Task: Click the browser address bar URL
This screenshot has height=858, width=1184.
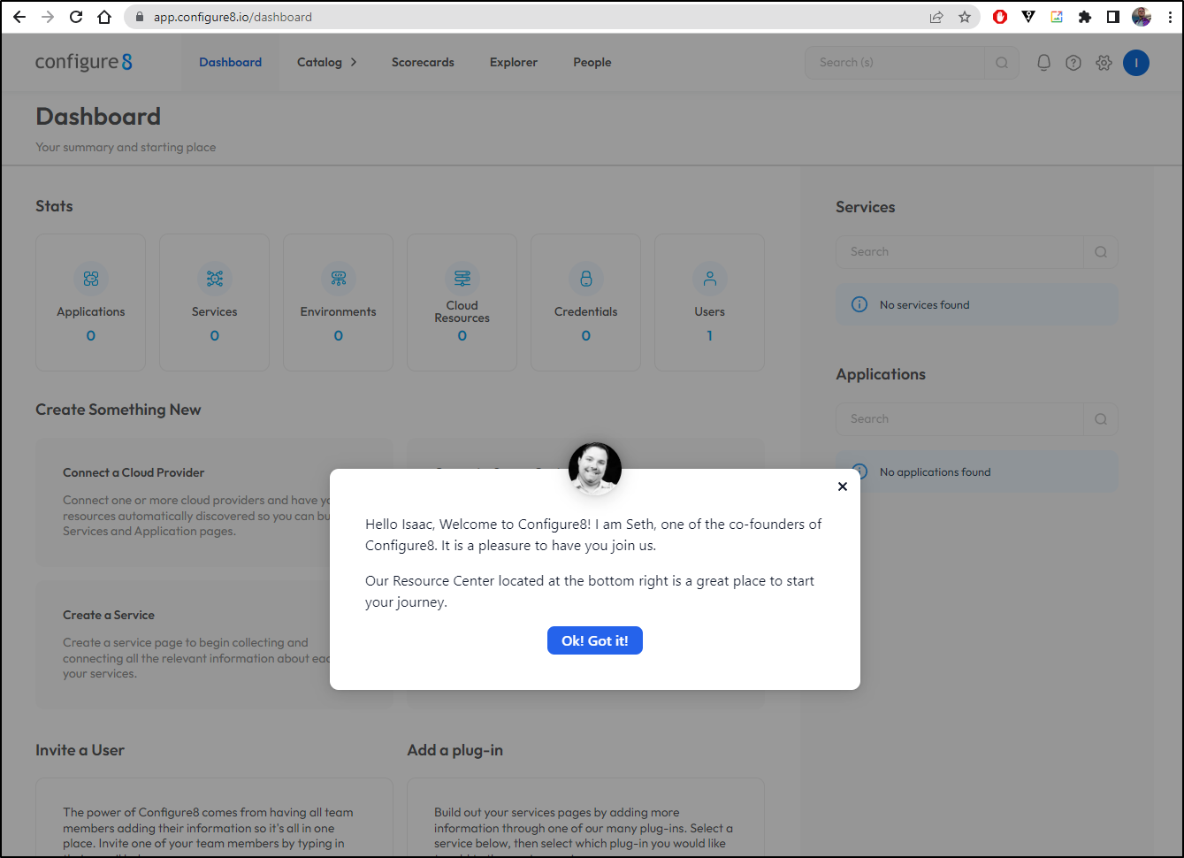Action: pyautogui.click(x=233, y=17)
